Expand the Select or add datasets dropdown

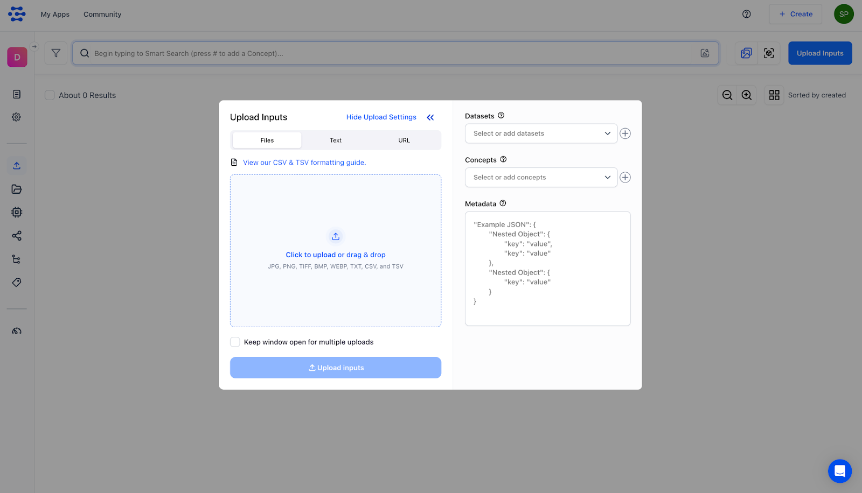click(x=541, y=133)
